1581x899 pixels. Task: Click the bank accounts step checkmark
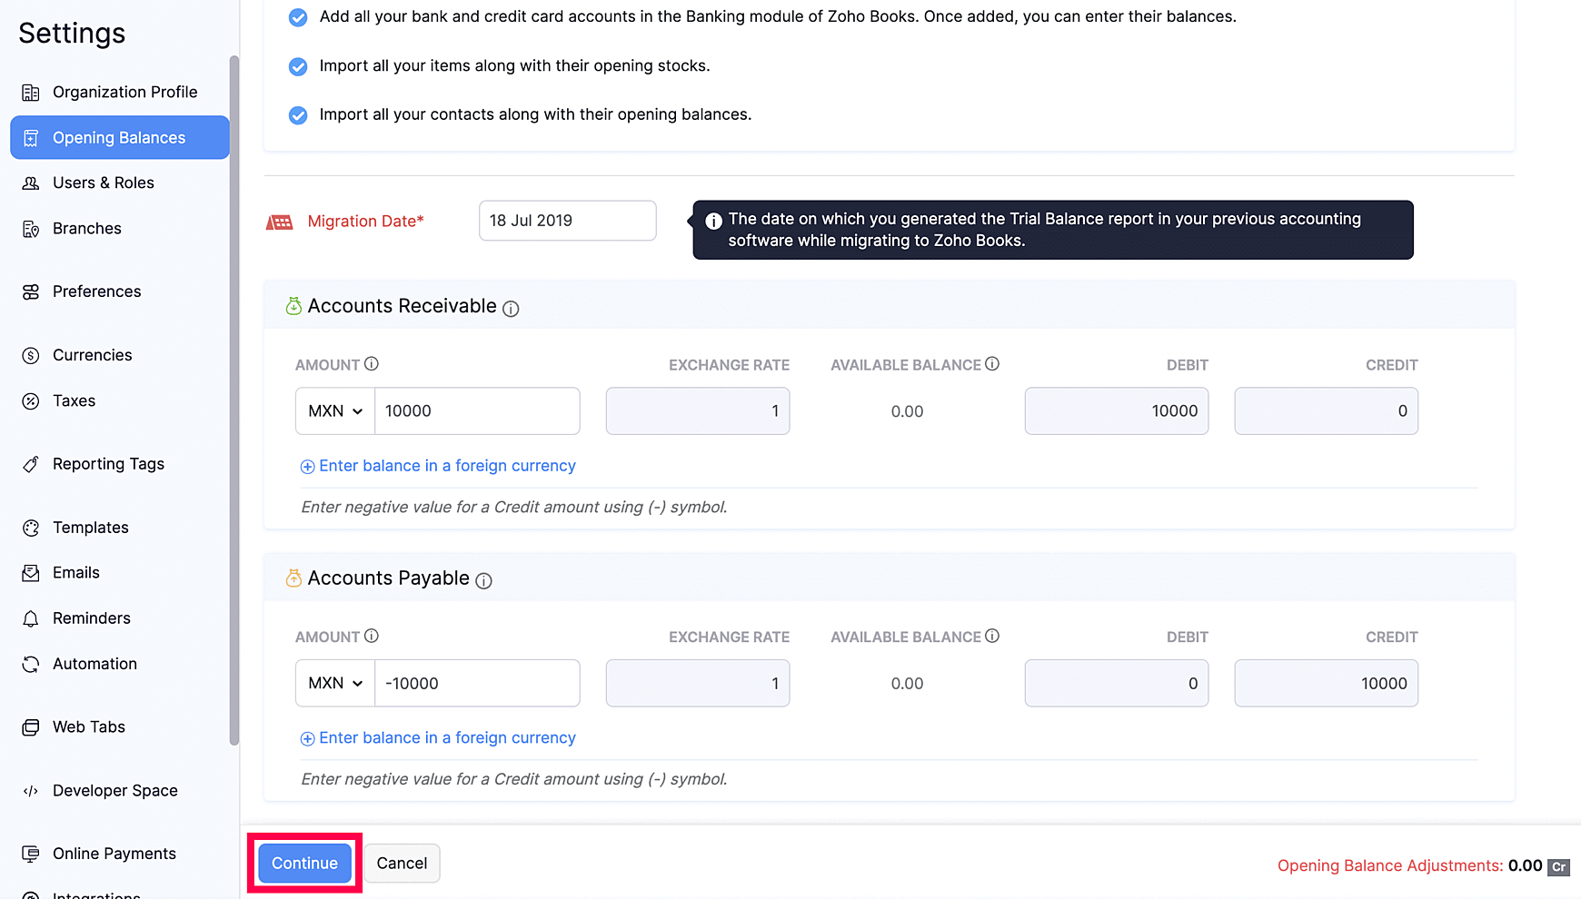[298, 17]
